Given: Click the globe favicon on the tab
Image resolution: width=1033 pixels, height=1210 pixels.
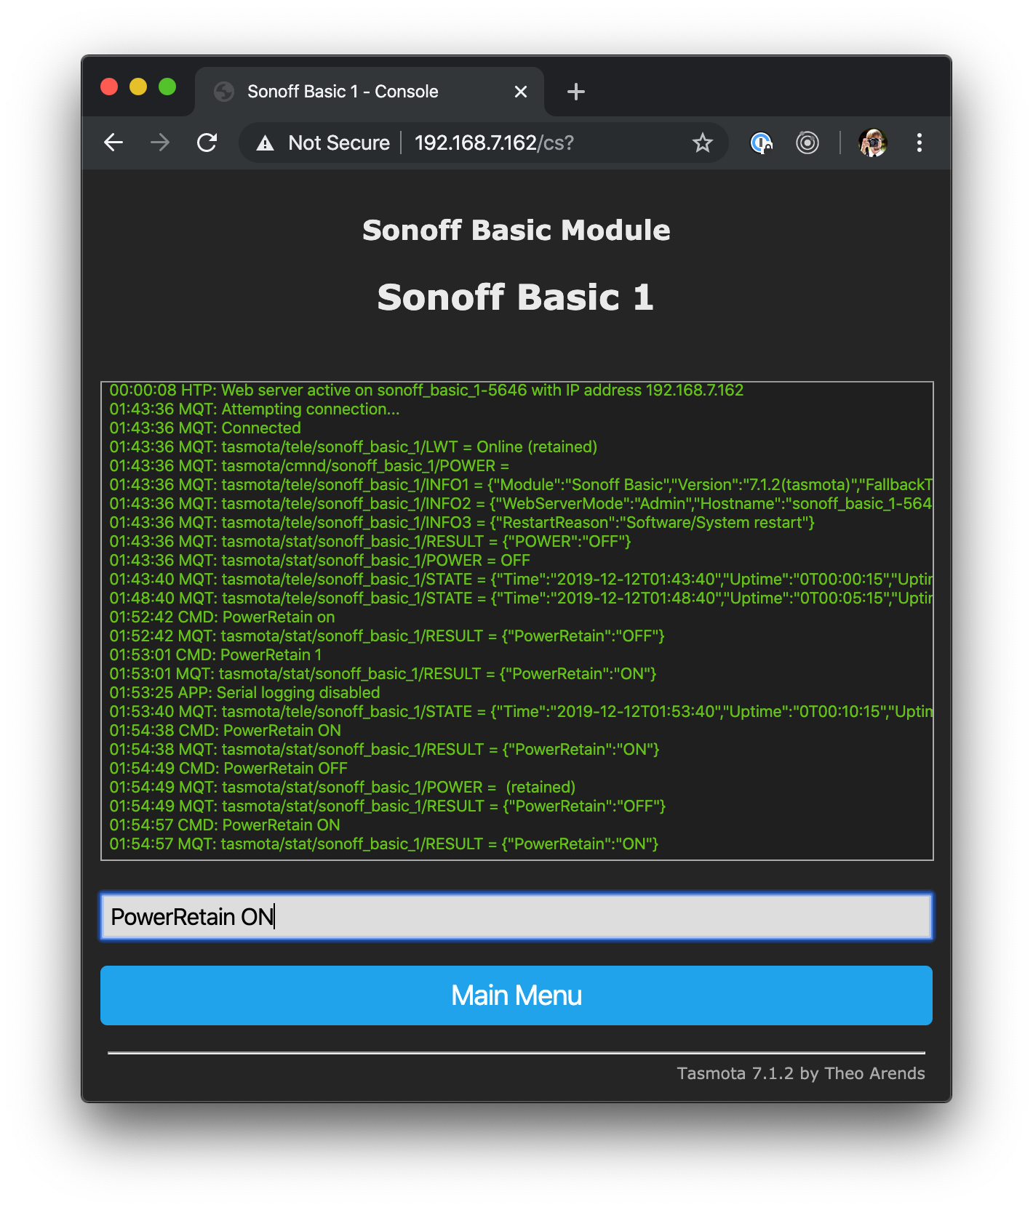Looking at the screenshot, I should pyautogui.click(x=224, y=92).
